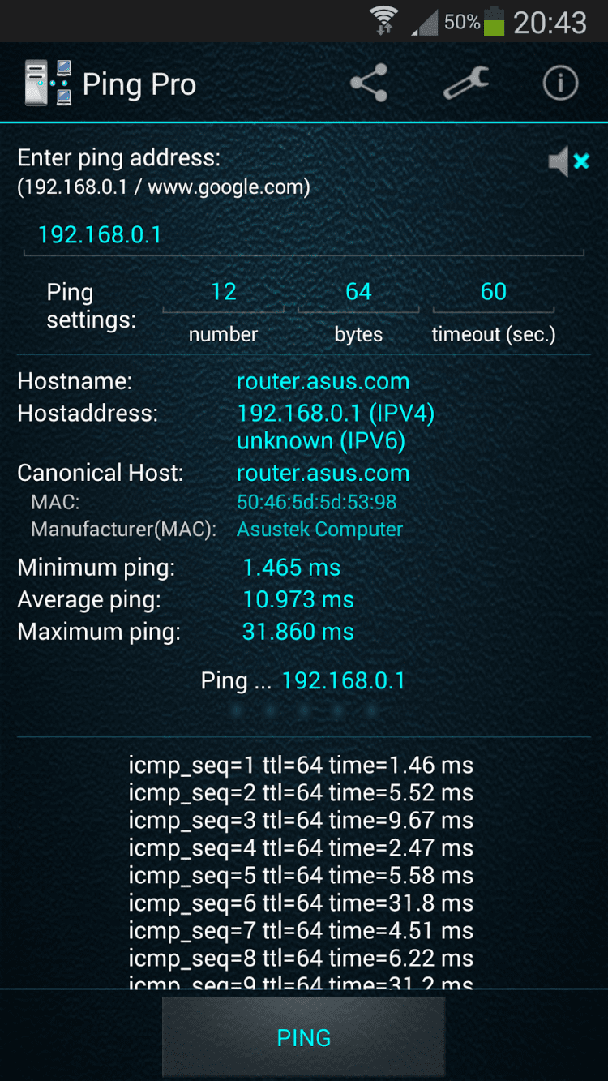Tap the Asustek Computer manufacturer text

click(319, 530)
